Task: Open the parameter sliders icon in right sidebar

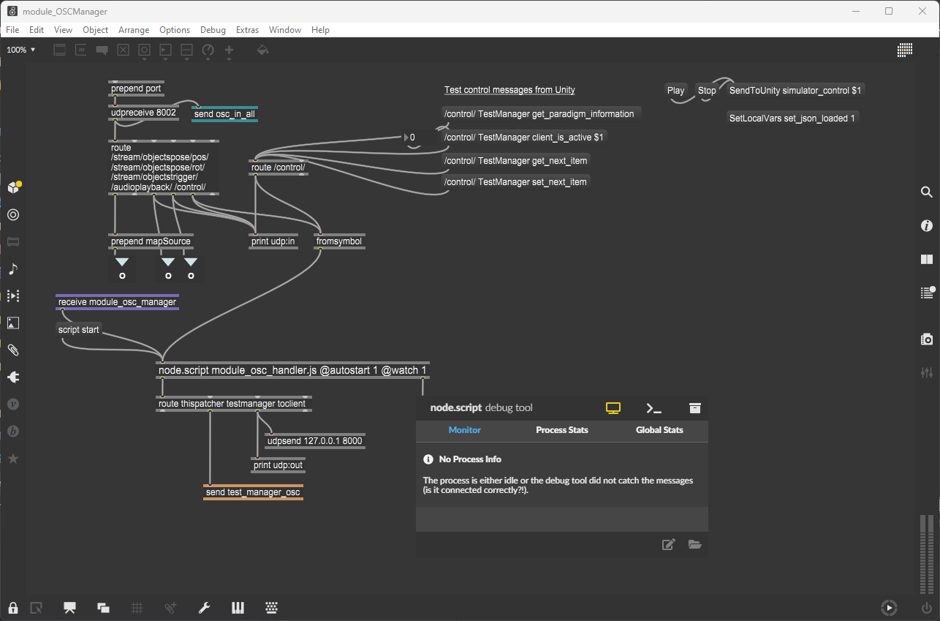Action: tap(927, 372)
